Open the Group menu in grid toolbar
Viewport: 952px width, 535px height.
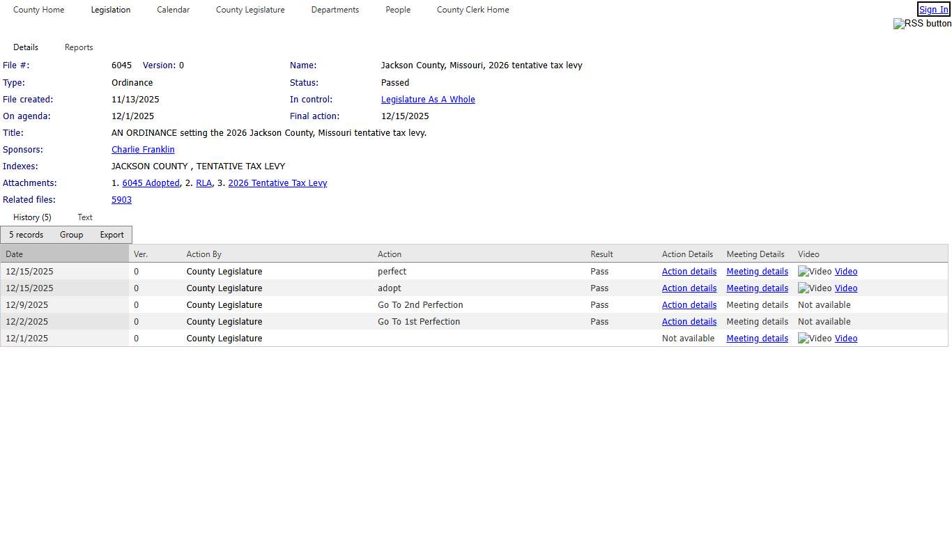pyautogui.click(x=71, y=235)
